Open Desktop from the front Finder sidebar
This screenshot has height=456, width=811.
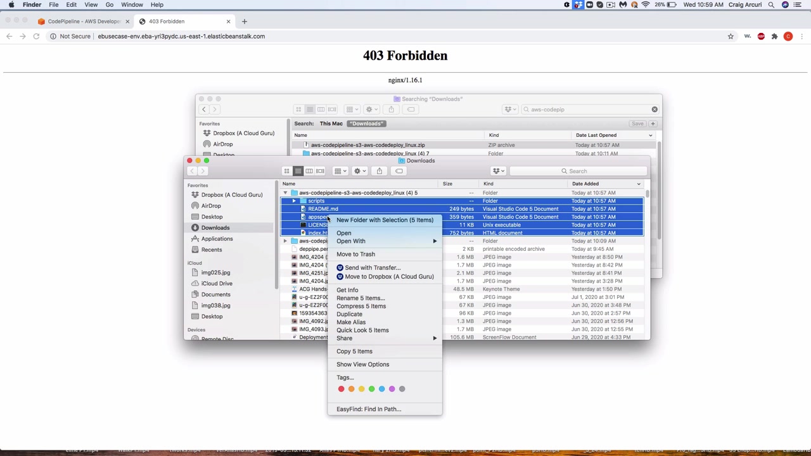pos(212,217)
